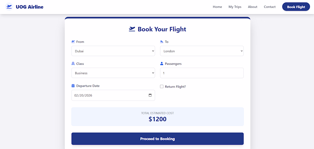Click the person icon next to Passengers
This screenshot has width=314, height=149.
pyautogui.click(x=162, y=64)
